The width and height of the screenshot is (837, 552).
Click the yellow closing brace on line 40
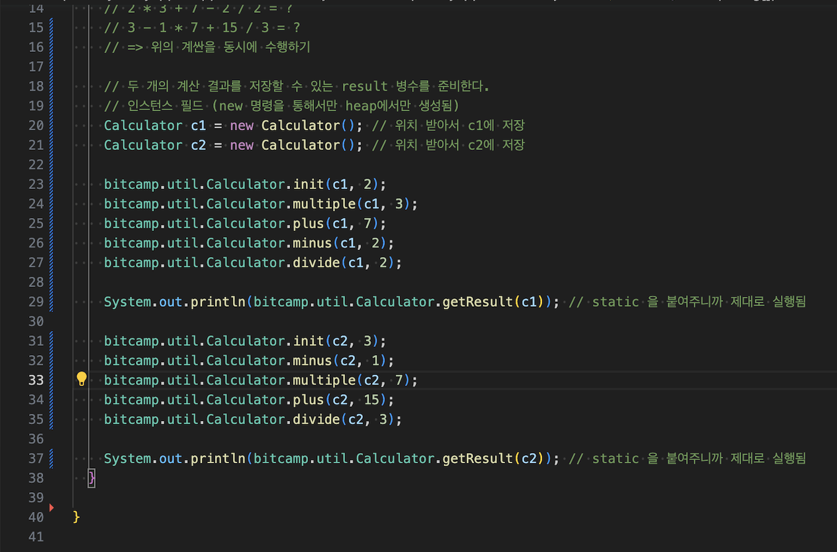76,517
